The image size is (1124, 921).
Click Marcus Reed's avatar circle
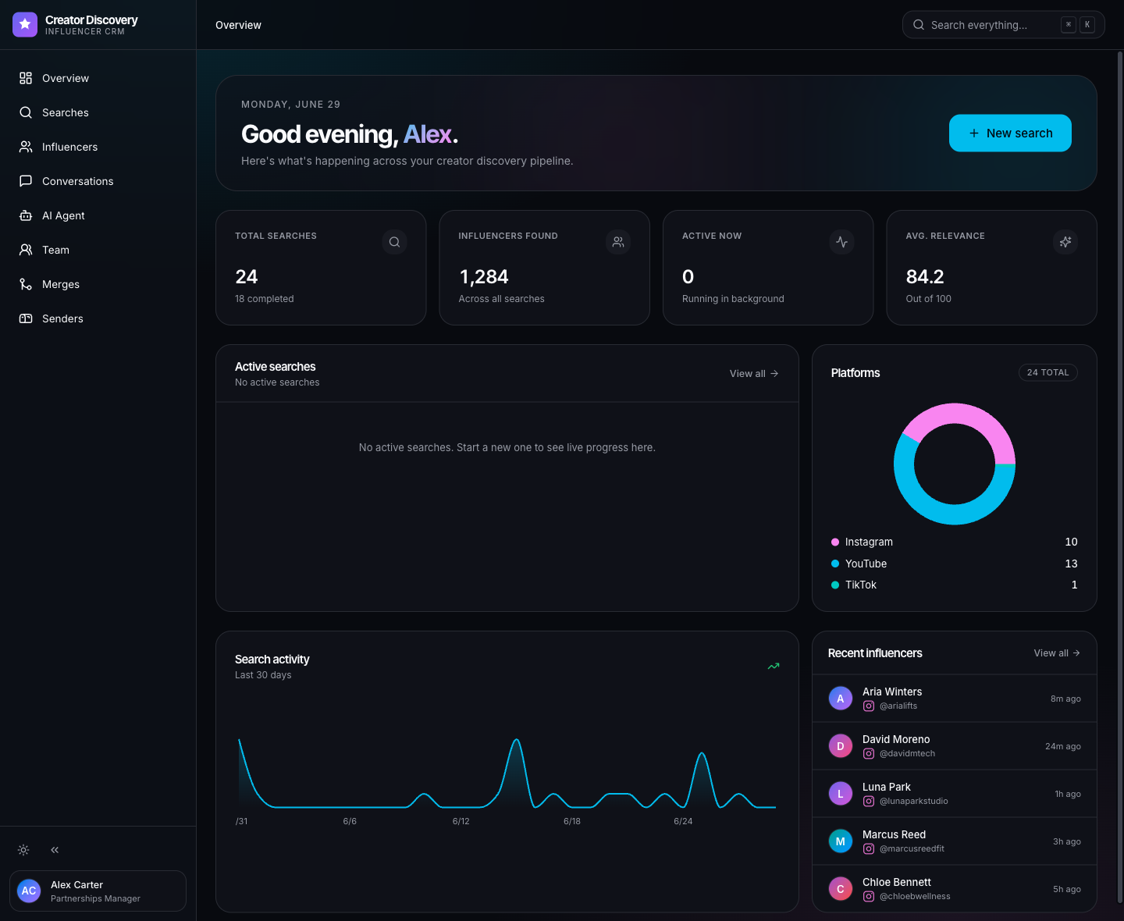841,841
